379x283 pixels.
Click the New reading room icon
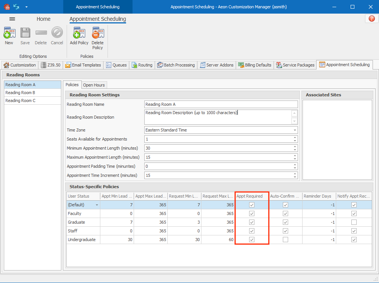tap(9, 34)
